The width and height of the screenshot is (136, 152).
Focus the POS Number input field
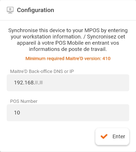[x=68, y=112]
